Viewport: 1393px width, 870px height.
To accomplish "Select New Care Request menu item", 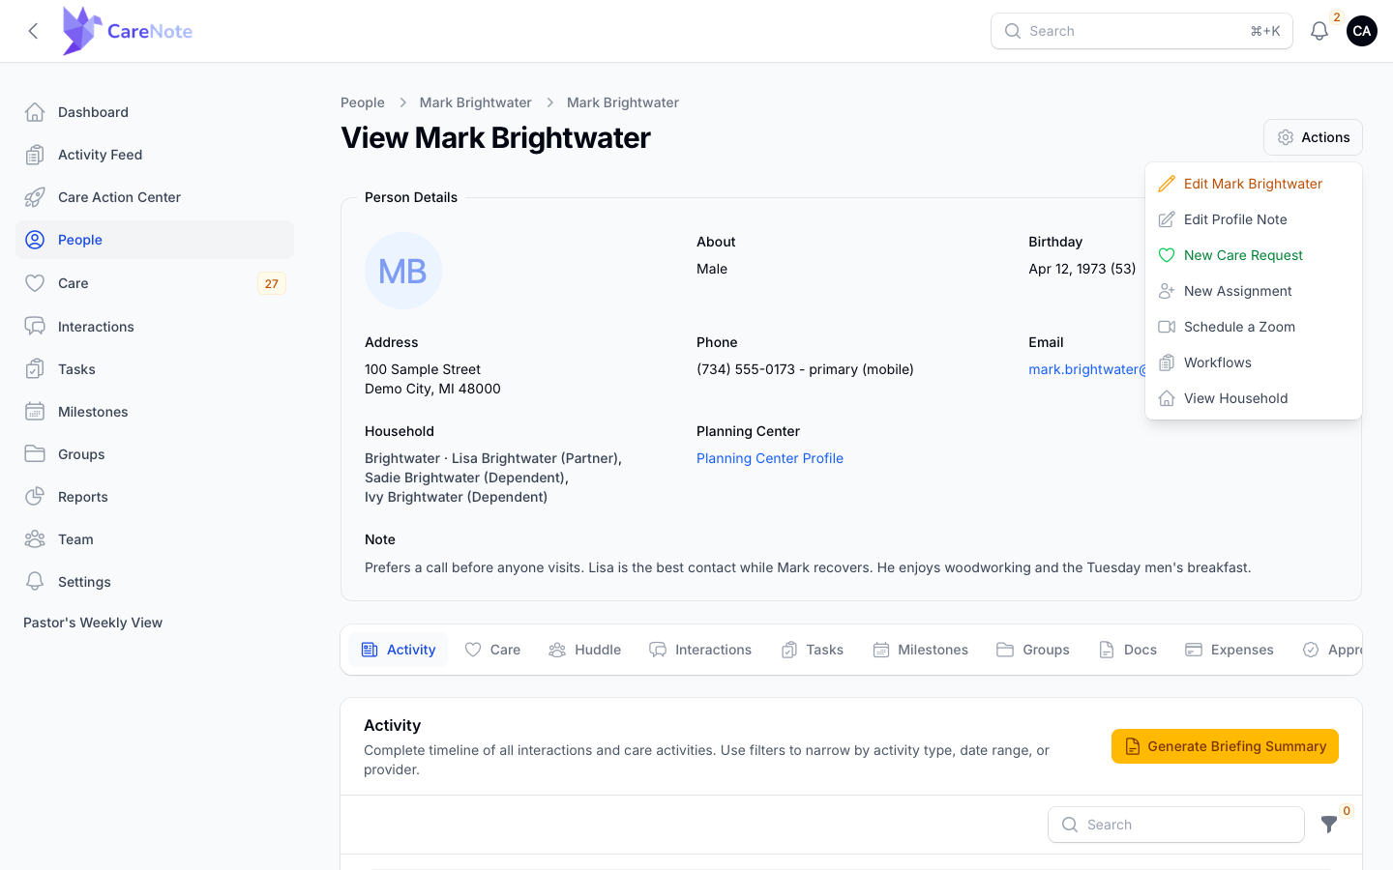I will tap(1254, 255).
